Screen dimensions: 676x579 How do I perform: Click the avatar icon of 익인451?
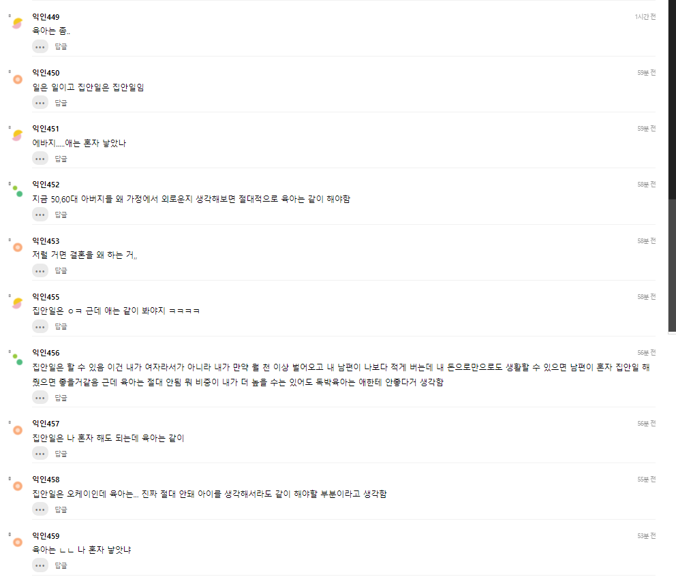tap(17, 136)
